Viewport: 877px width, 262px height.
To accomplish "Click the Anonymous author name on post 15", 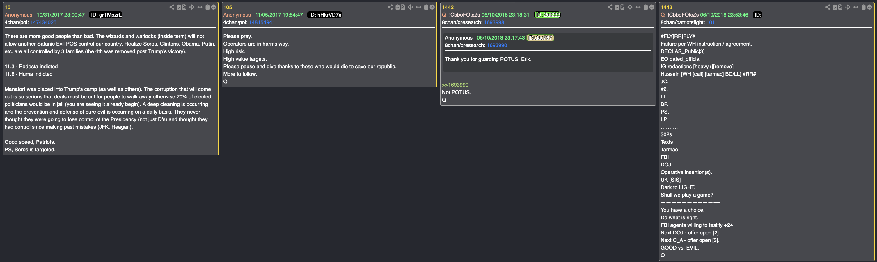I will click(x=18, y=15).
